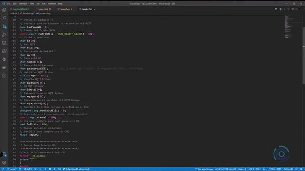Click the notifications bell in status bar
This screenshot has height=171, width=305.
(x=301, y=169)
